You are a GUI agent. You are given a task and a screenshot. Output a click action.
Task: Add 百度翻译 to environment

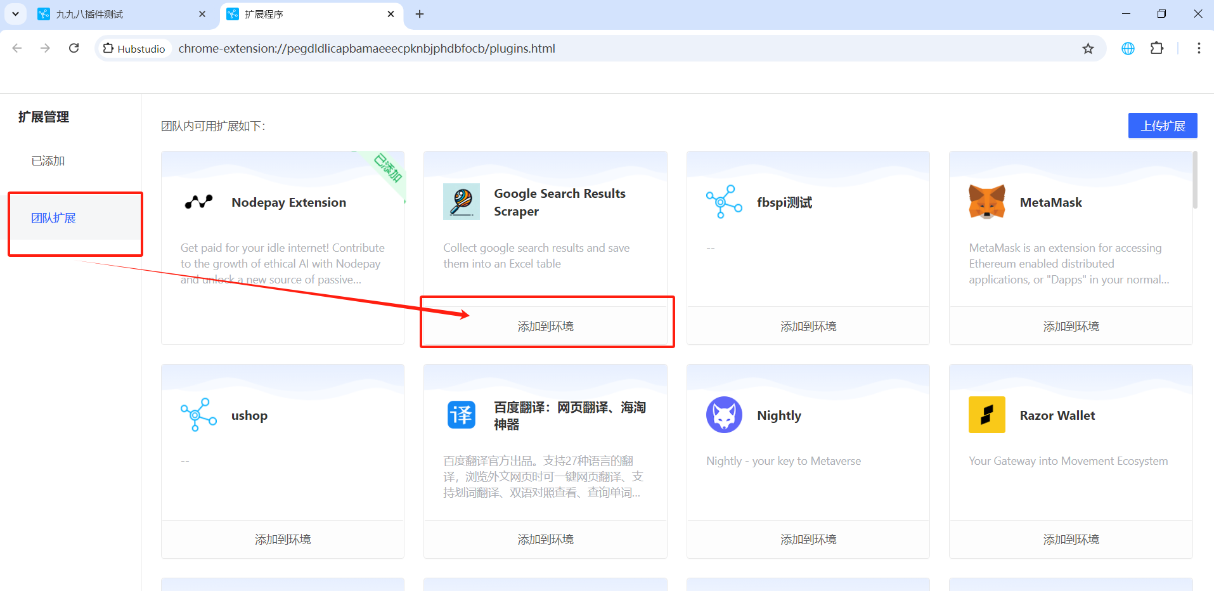[545, 539]
